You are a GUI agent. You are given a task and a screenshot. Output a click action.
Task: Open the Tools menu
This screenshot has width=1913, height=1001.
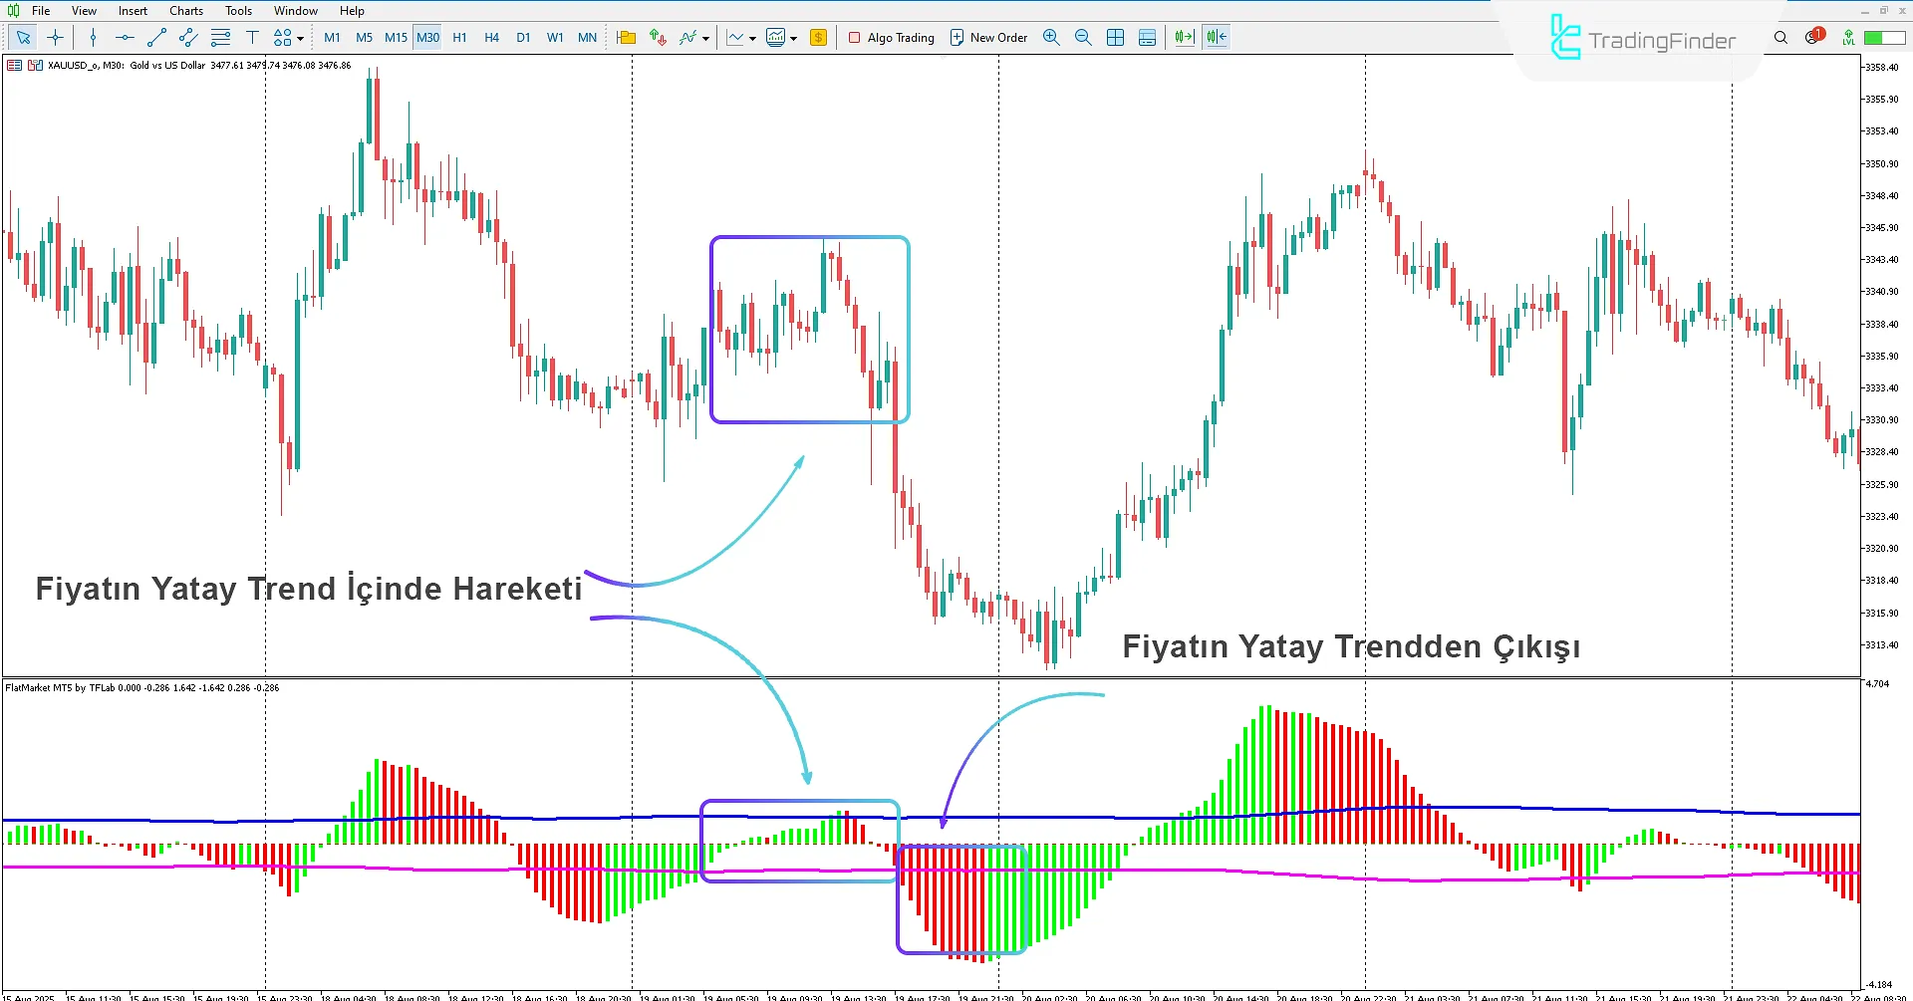coord(238,11)
